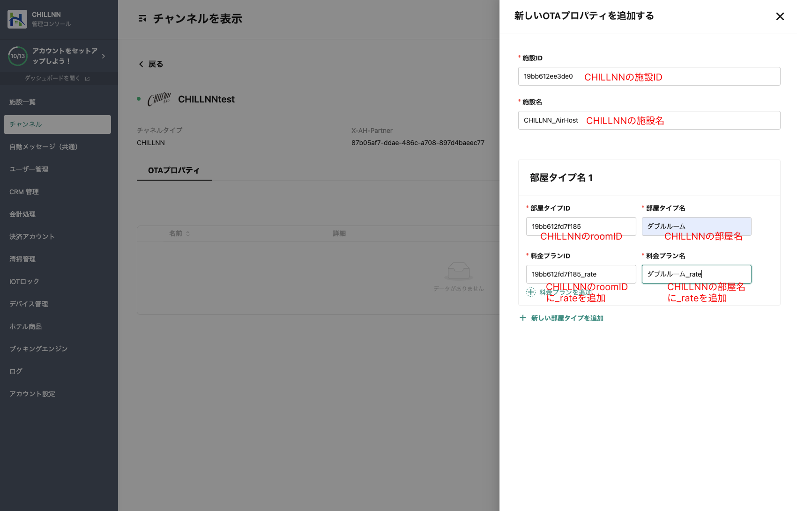Click the 料金プランID input field
Screen dimensions: 797x511
coord(581,274)
